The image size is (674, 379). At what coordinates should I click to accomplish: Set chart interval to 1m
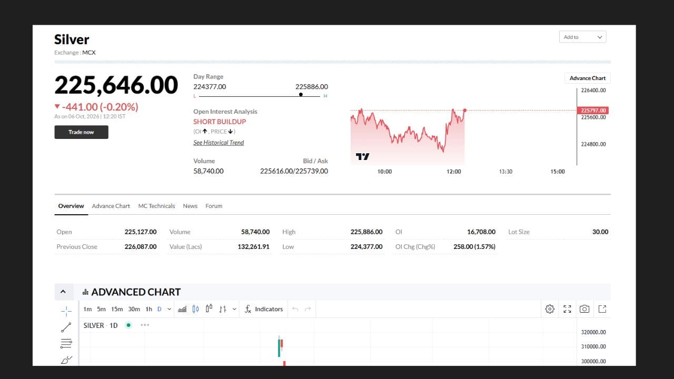point(87,309)
